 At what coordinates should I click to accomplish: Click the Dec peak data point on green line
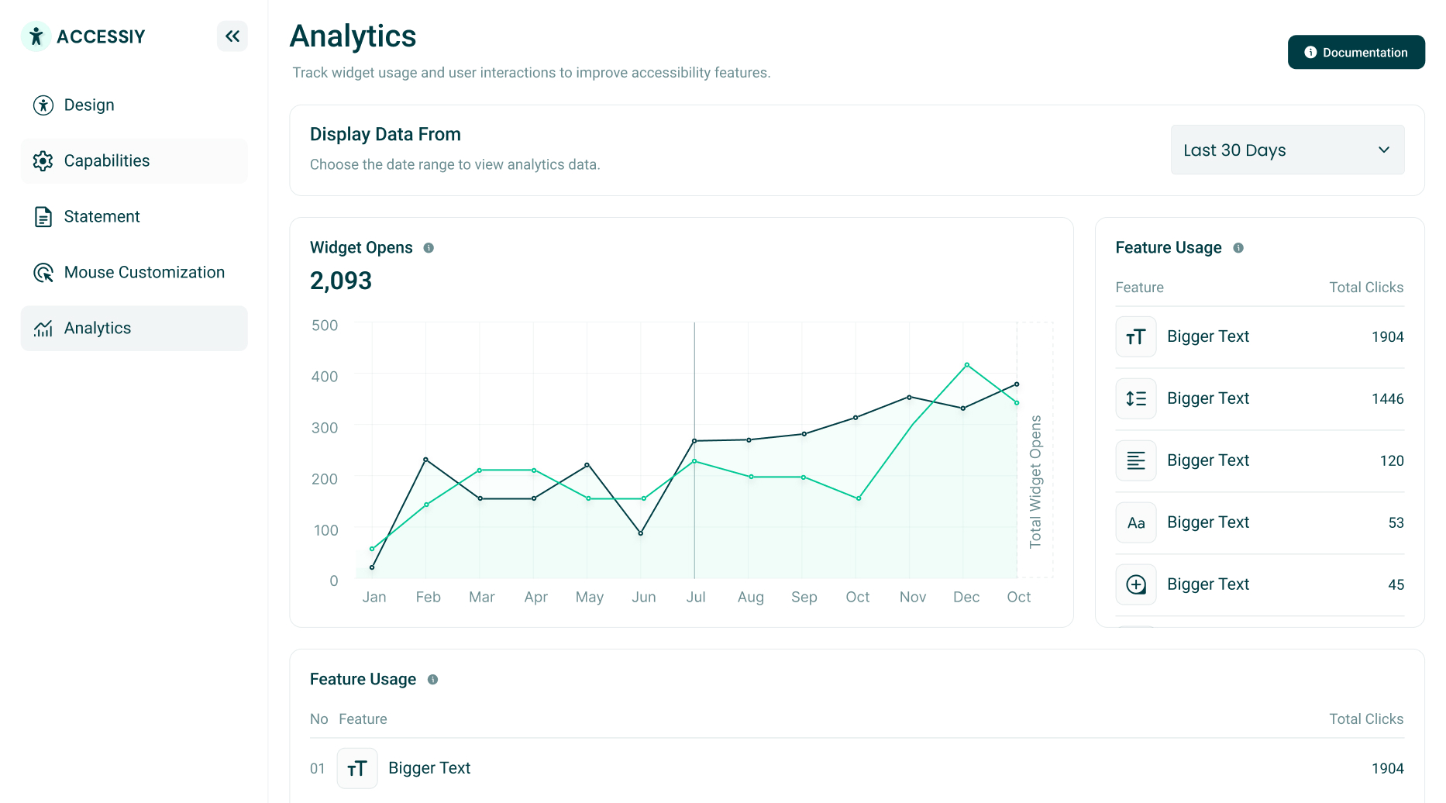(x=967, y=365)
